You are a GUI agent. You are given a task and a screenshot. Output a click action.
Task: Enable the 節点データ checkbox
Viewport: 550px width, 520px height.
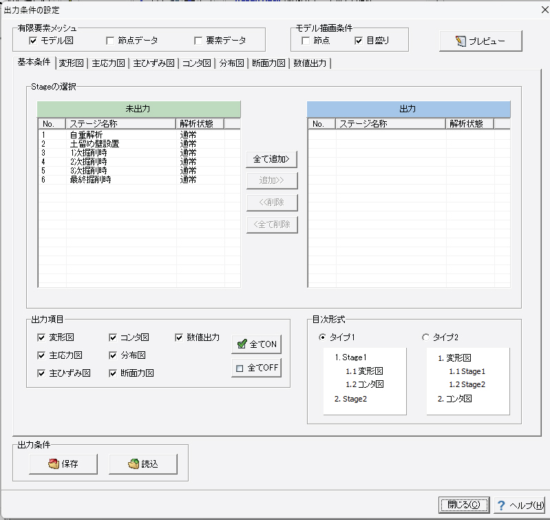(110, 41)
